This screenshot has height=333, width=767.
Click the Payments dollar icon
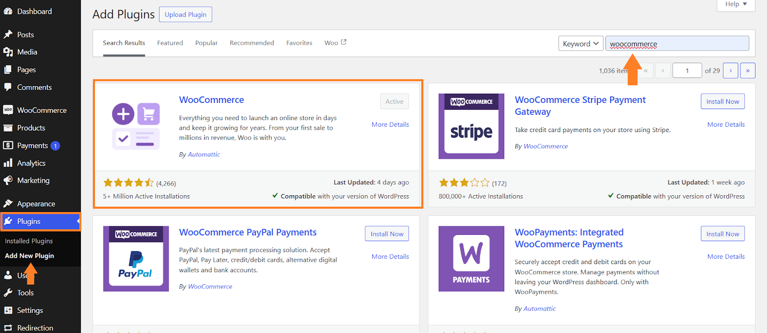coord(8,145)
